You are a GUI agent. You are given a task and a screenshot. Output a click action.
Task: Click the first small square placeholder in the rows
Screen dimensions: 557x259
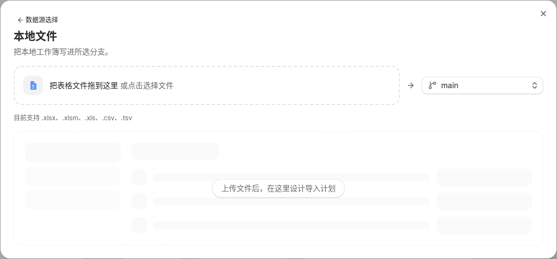pyautogui.click(x=139, y=177)
